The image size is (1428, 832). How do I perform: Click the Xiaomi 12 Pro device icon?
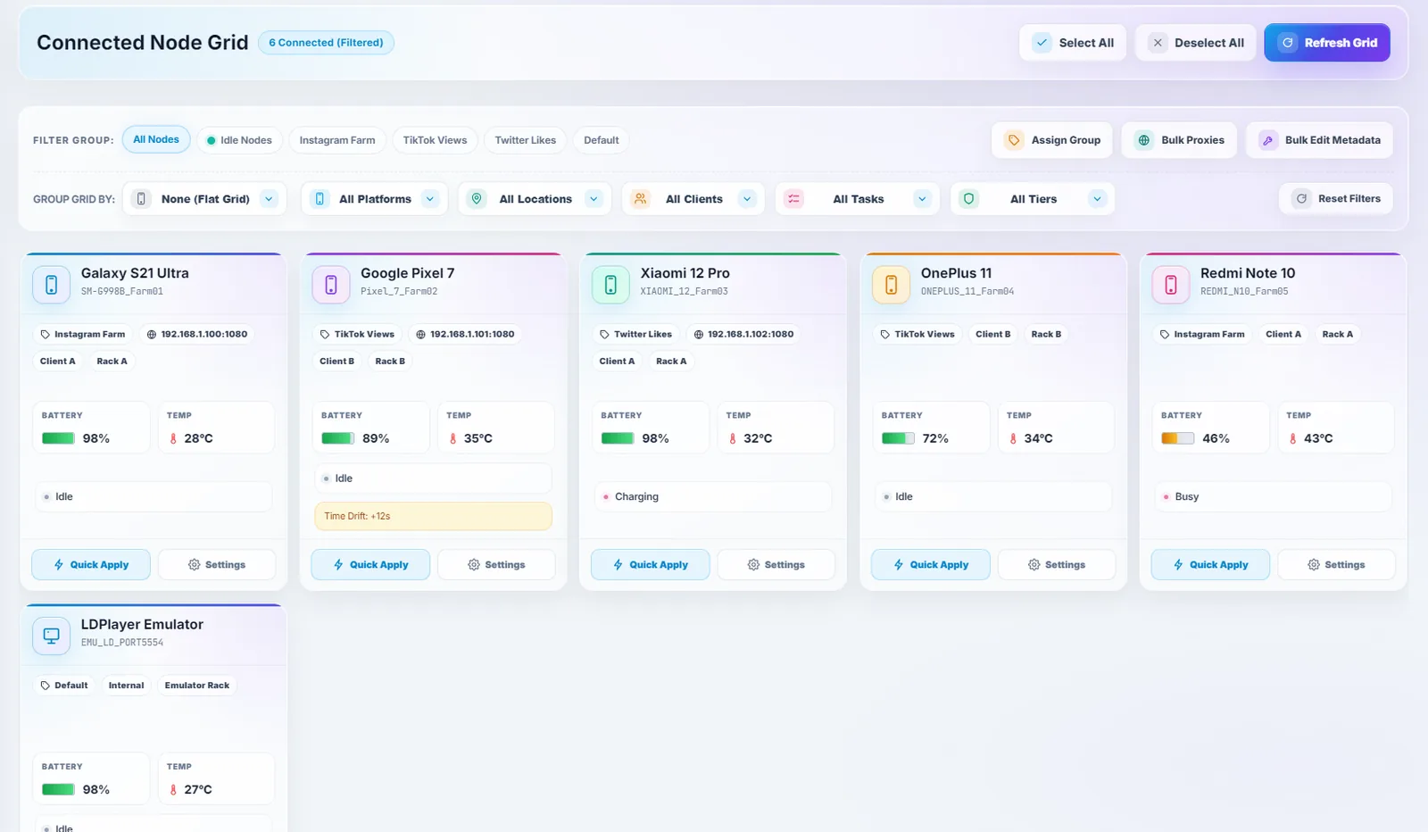pos(610,285)
